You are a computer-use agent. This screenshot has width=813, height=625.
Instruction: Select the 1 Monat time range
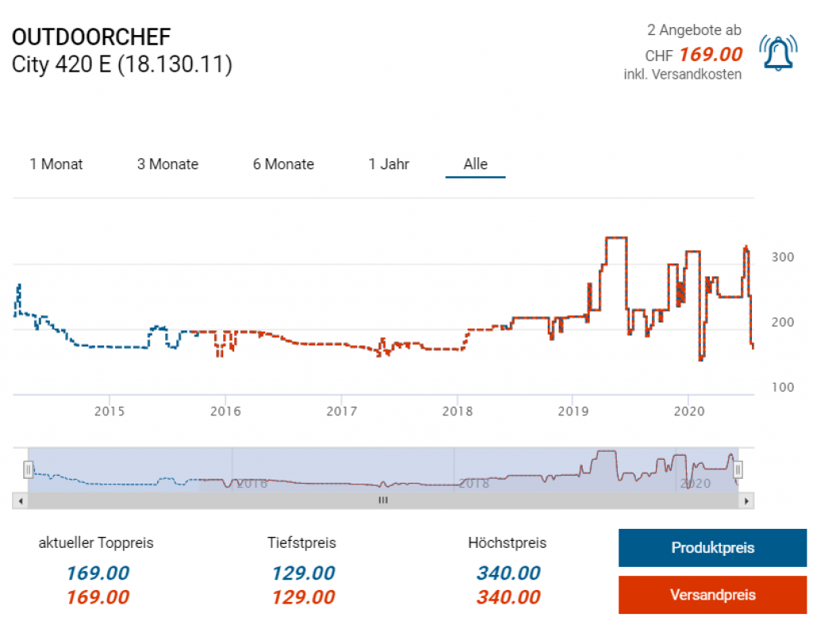56,164
